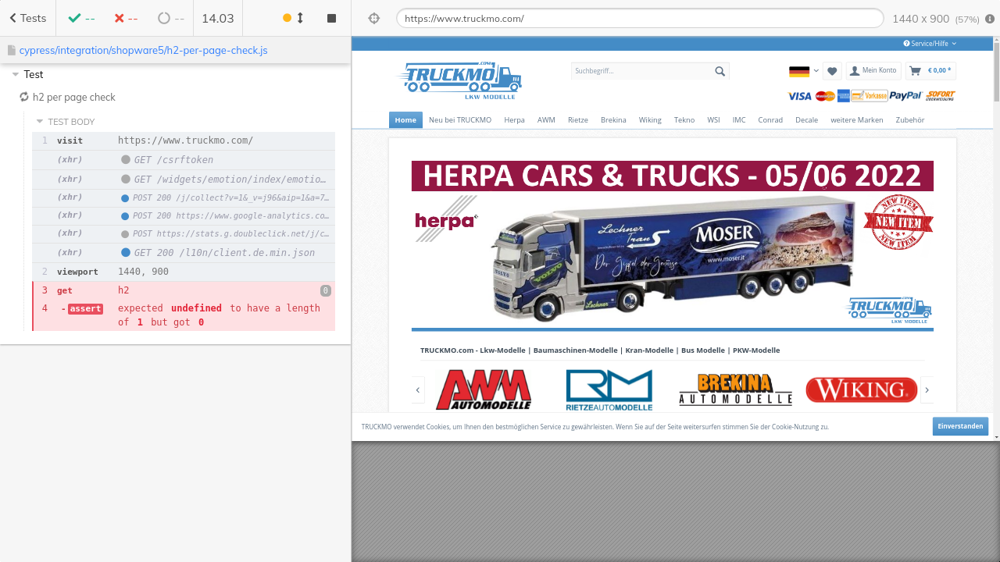Click the viewport info icon
The image size is (1000, 562).
[x=990, y=19]
